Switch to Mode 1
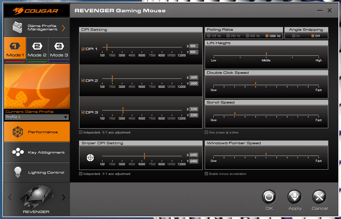The image size is (341, 219). point(15,48)
